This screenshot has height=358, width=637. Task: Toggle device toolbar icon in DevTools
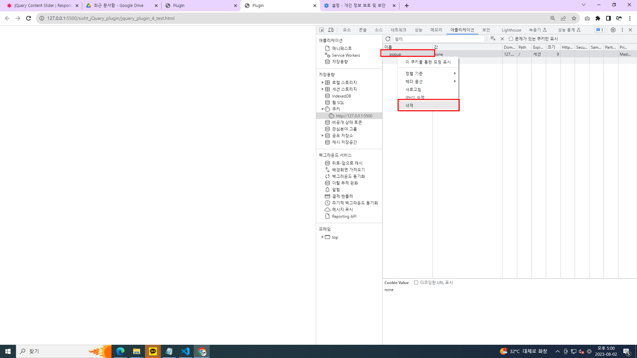(x=331, y=30)
